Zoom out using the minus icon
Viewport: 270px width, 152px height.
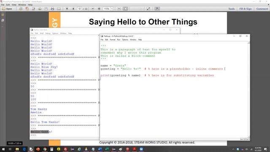(x=93, y=9)
